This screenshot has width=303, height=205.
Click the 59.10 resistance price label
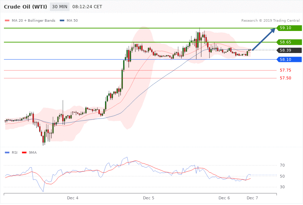[x=289, y=28]
